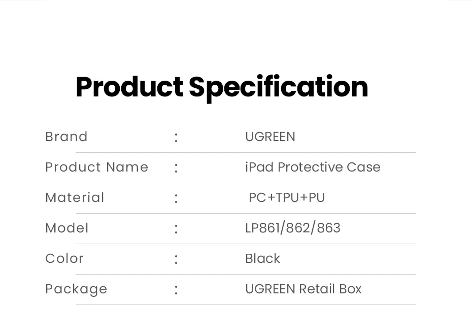Click the colon beside Package

176,290
